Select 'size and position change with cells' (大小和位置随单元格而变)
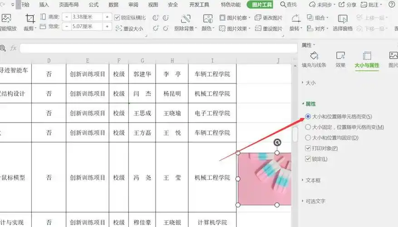The image size is (398, 227). [308, 116]
